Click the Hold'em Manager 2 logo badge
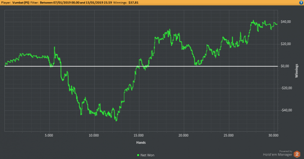304x159 pixels. point(297,154)
